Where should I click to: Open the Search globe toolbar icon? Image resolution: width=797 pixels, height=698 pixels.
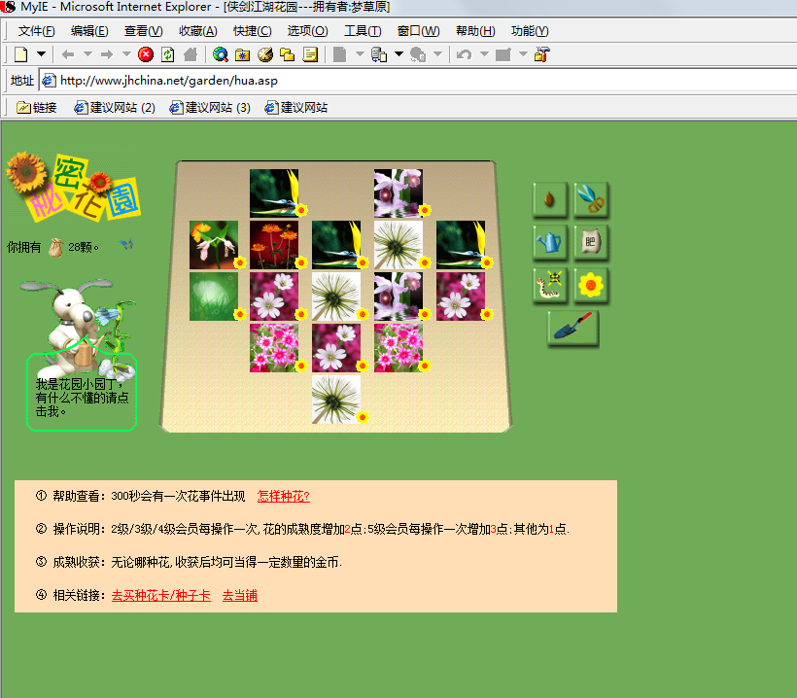(220, 54)
